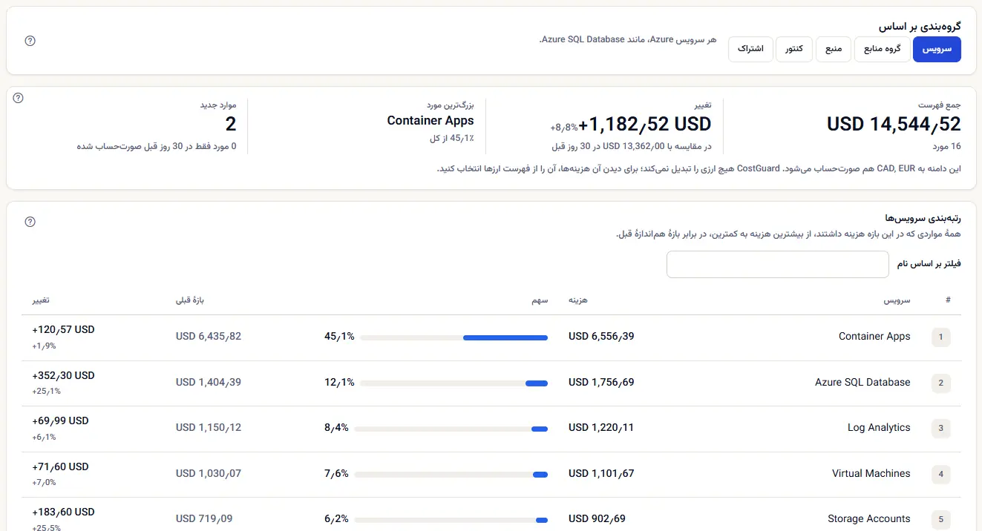
Task: Click the سهم column header
Action: click(540, 300)
